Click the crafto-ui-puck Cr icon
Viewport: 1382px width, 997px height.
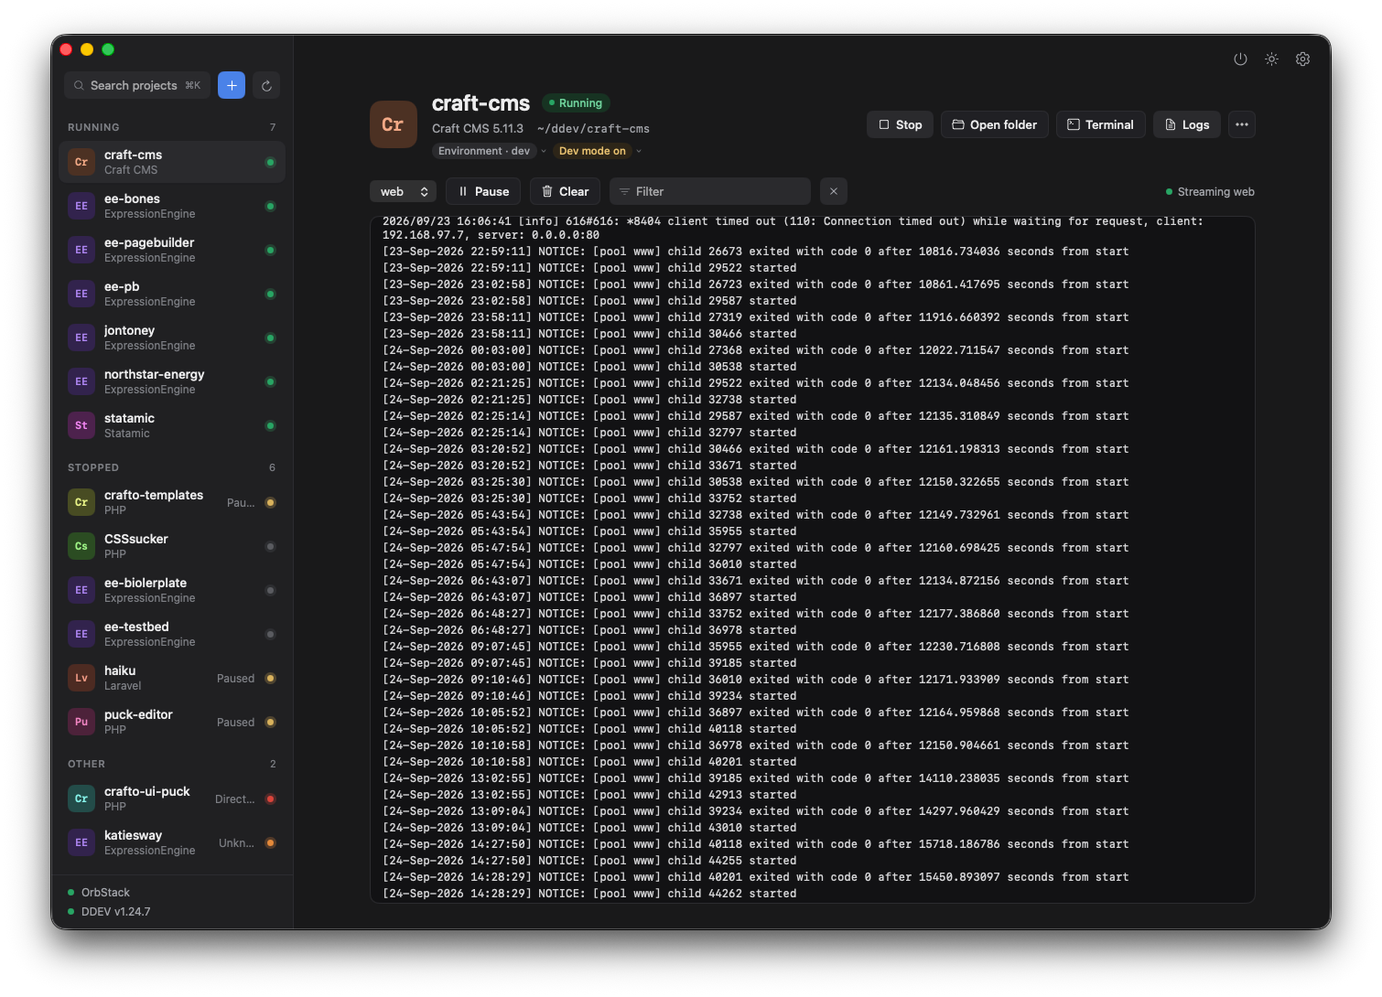tap(81, 799)
